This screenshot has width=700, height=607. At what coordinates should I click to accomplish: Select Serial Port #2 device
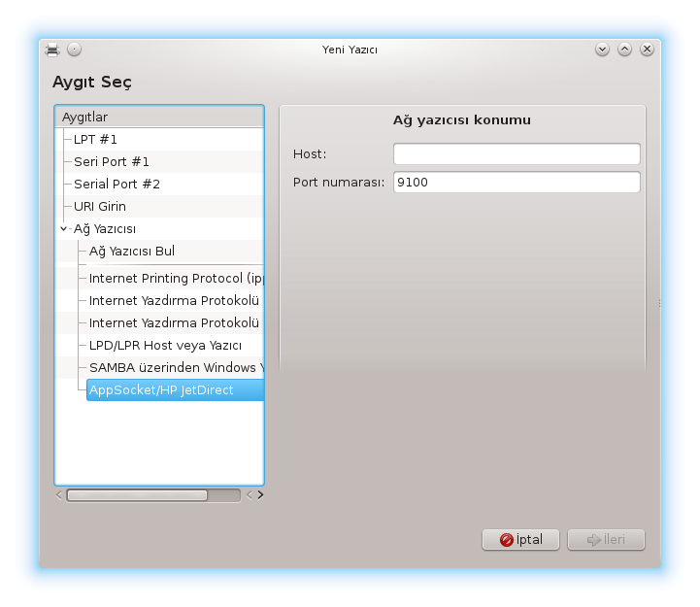point(159,184)
